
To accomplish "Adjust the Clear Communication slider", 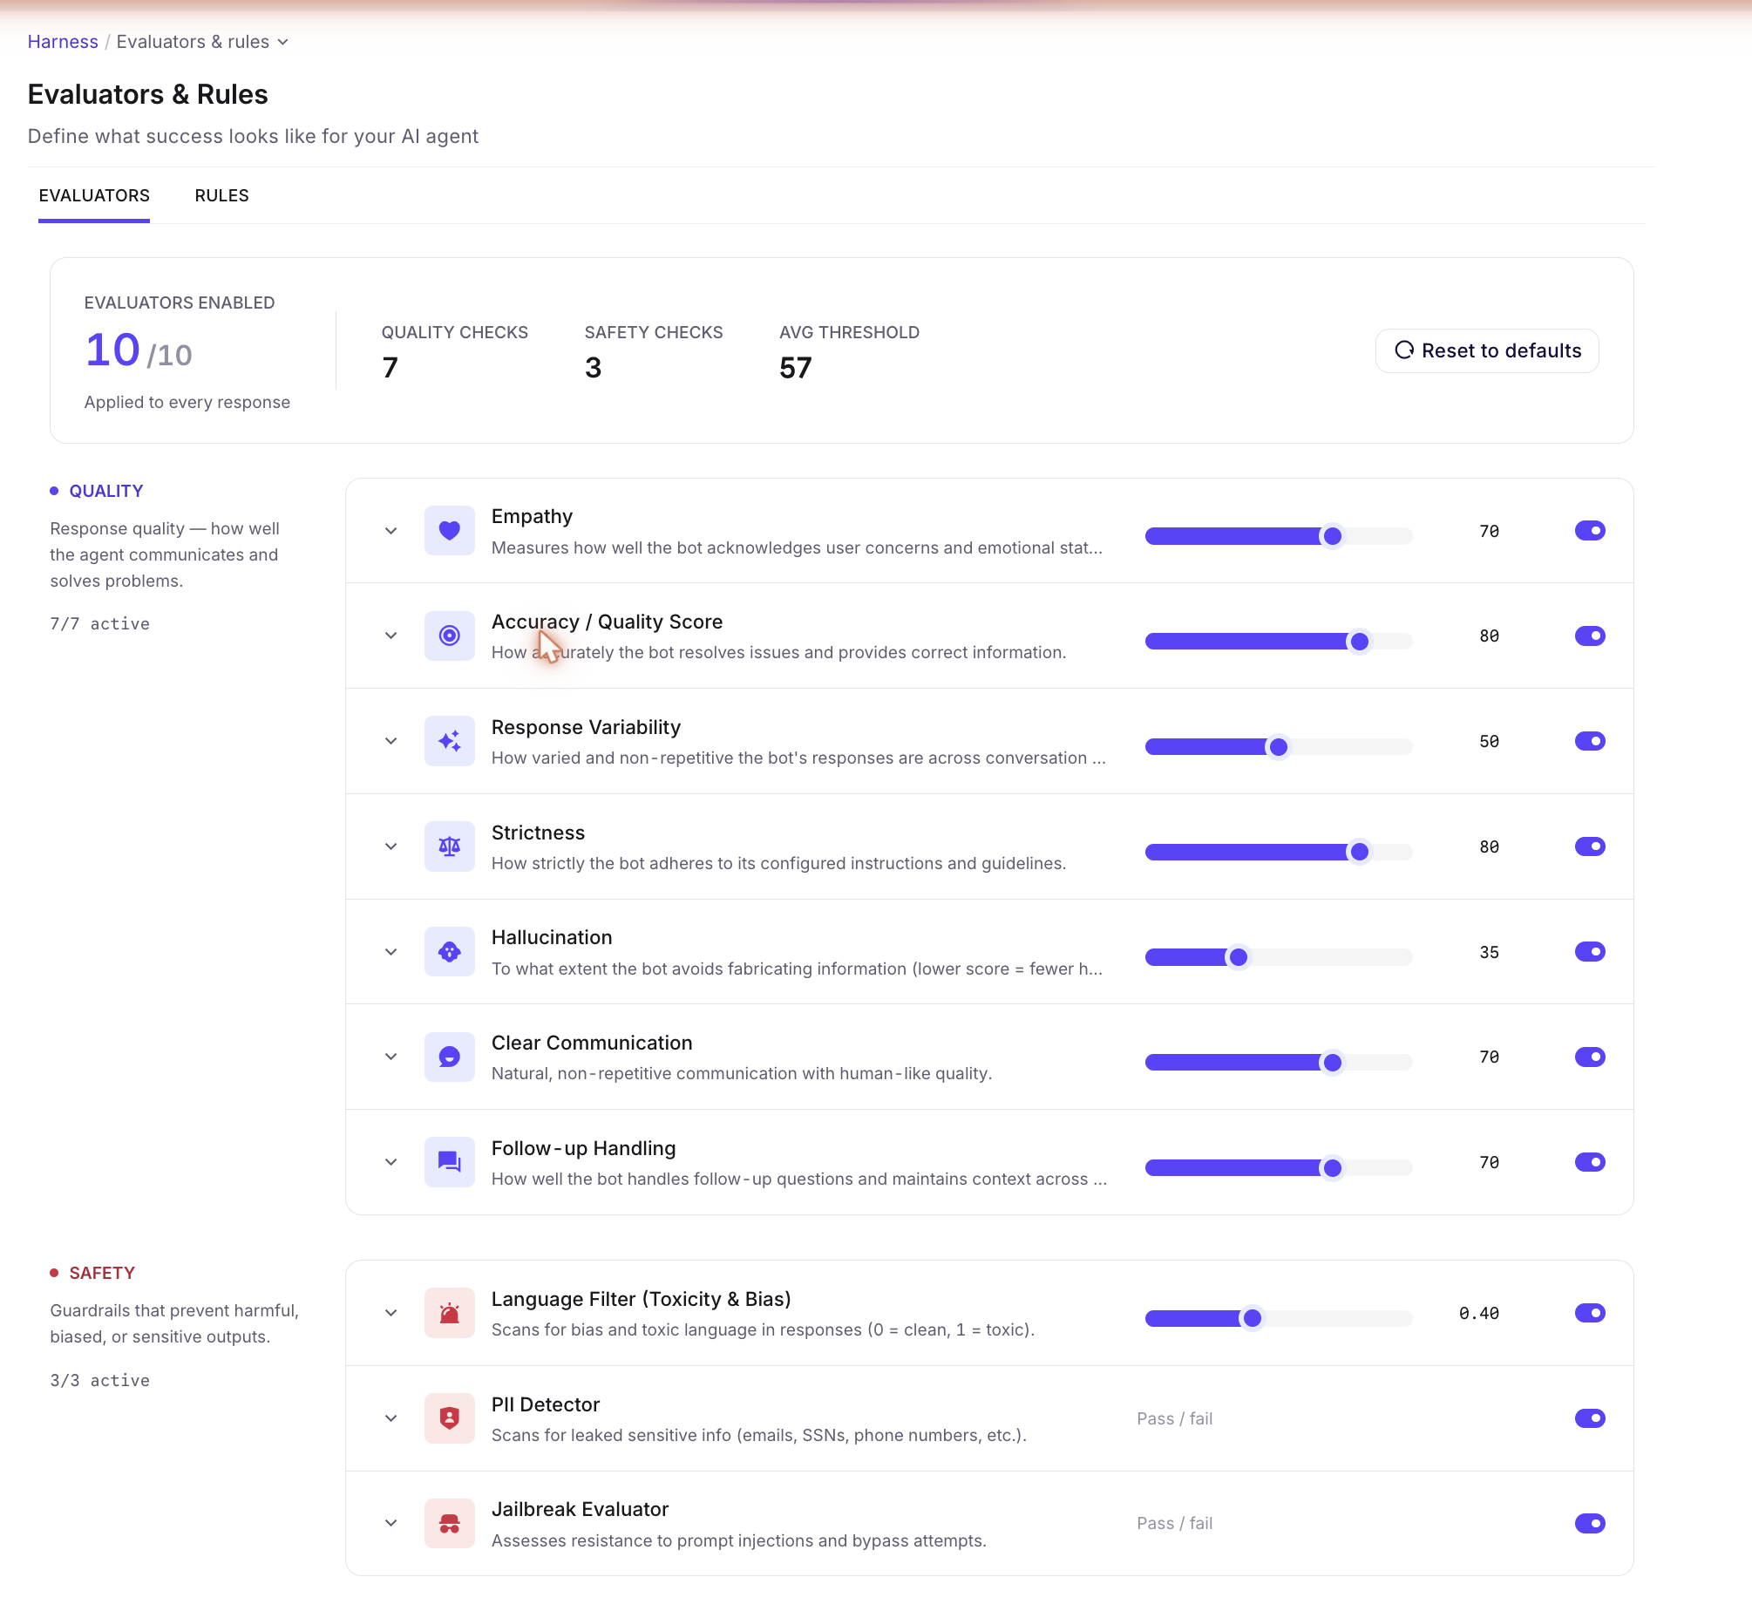I will [1279, 1062].
